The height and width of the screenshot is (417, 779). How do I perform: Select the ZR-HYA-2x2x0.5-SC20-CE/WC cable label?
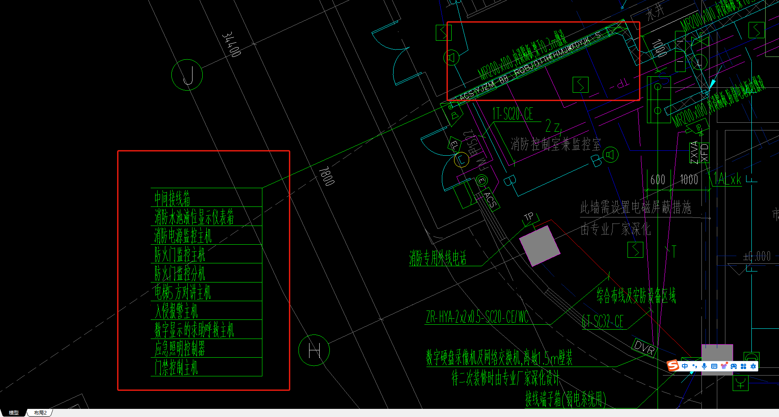(x=477, y=317)
